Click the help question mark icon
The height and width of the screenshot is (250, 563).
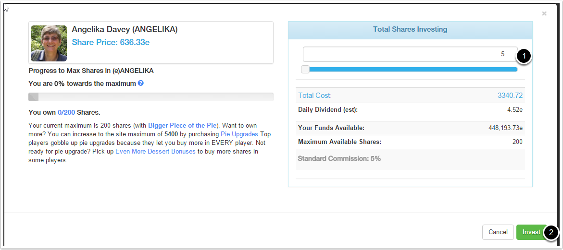pos(141,83)
